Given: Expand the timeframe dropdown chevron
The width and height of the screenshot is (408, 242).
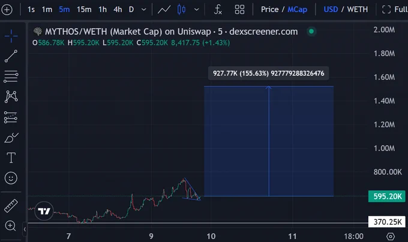Looking at the screenshot, I should point(143,10).
